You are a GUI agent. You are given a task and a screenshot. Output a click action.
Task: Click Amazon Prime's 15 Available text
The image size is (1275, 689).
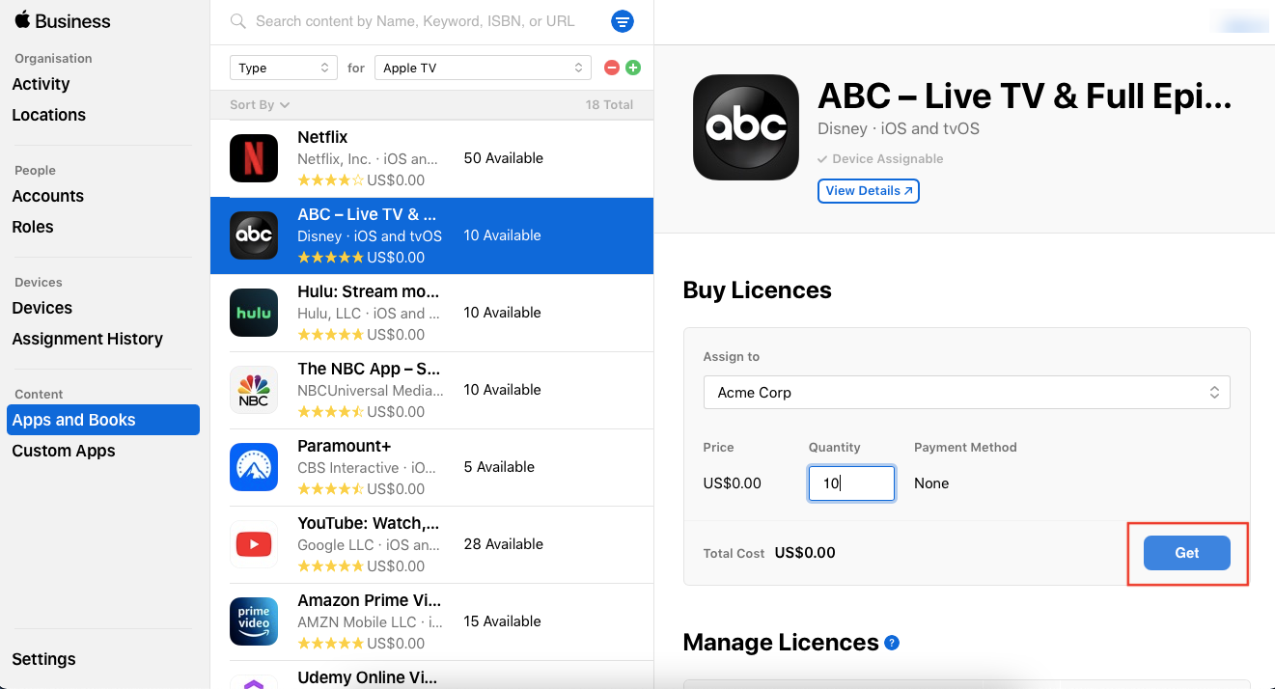pyautogui.click(x=502, y=621)
